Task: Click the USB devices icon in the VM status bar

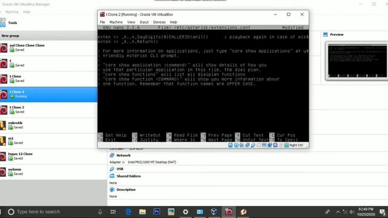Action: click(x=253, y=145)
